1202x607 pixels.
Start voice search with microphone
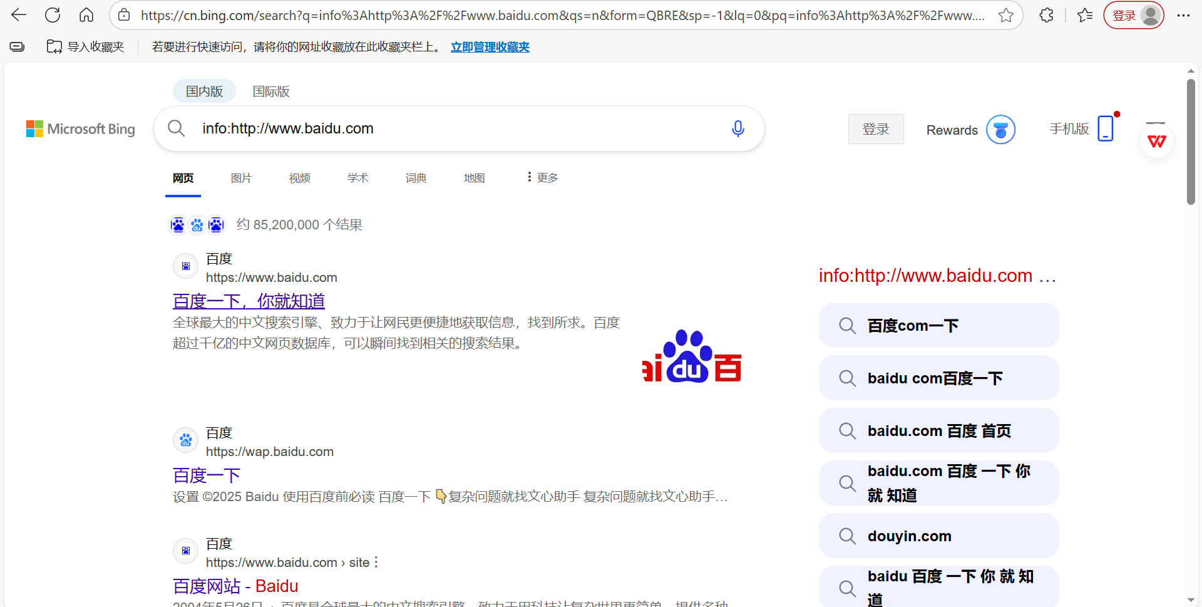click(x=738, y=128)
